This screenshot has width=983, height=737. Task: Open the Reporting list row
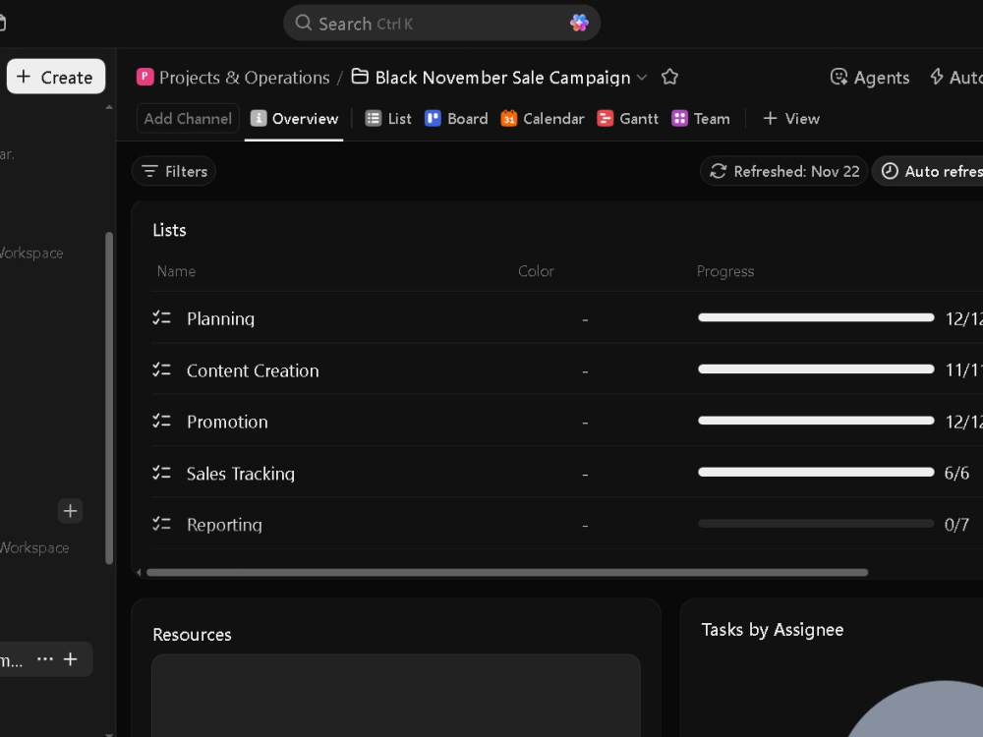coord(567,524)
